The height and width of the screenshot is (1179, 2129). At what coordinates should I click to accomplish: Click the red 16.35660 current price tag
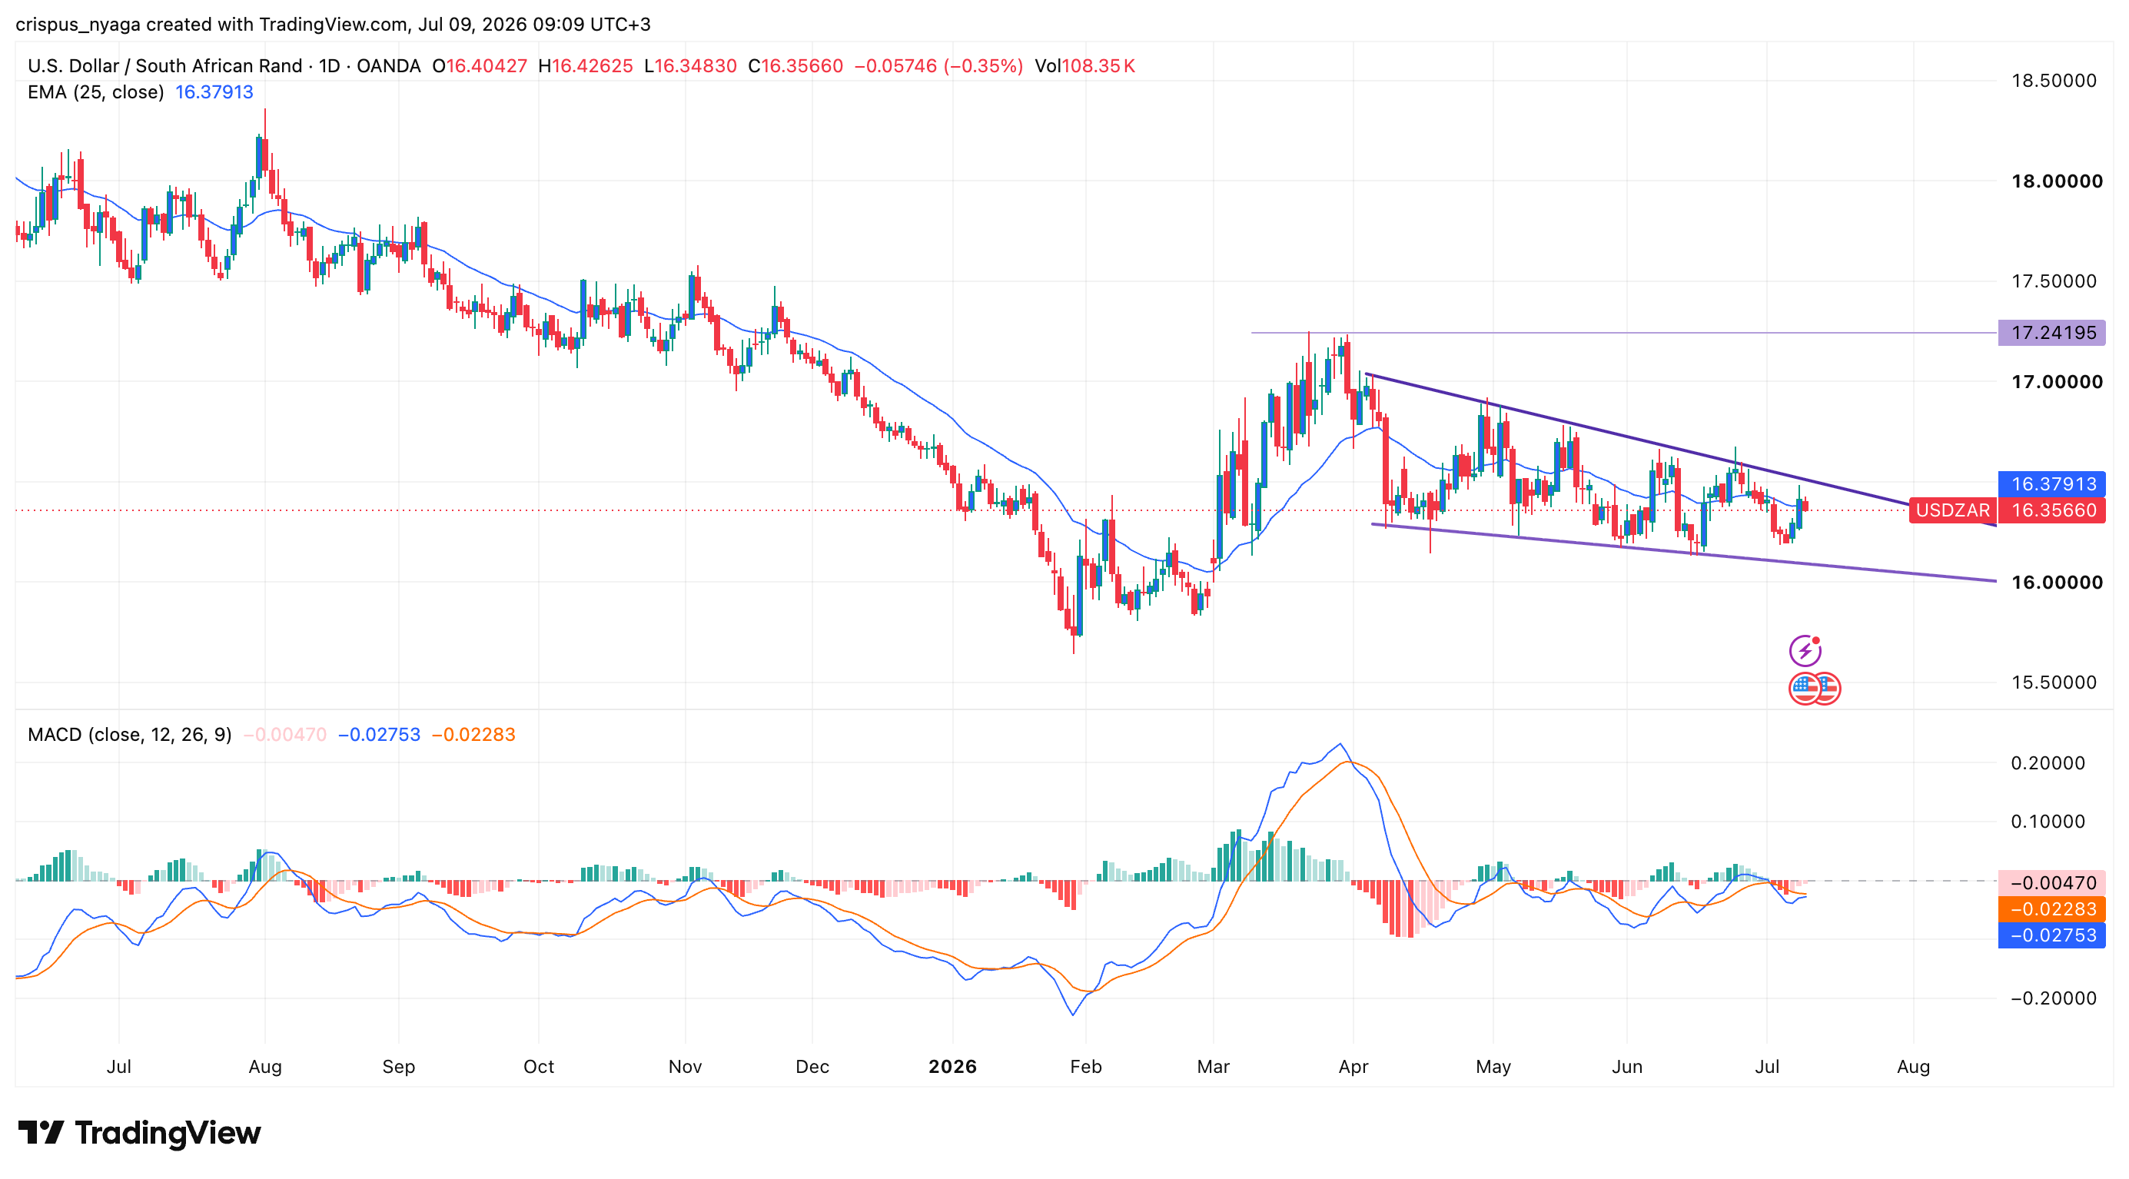2052,510
